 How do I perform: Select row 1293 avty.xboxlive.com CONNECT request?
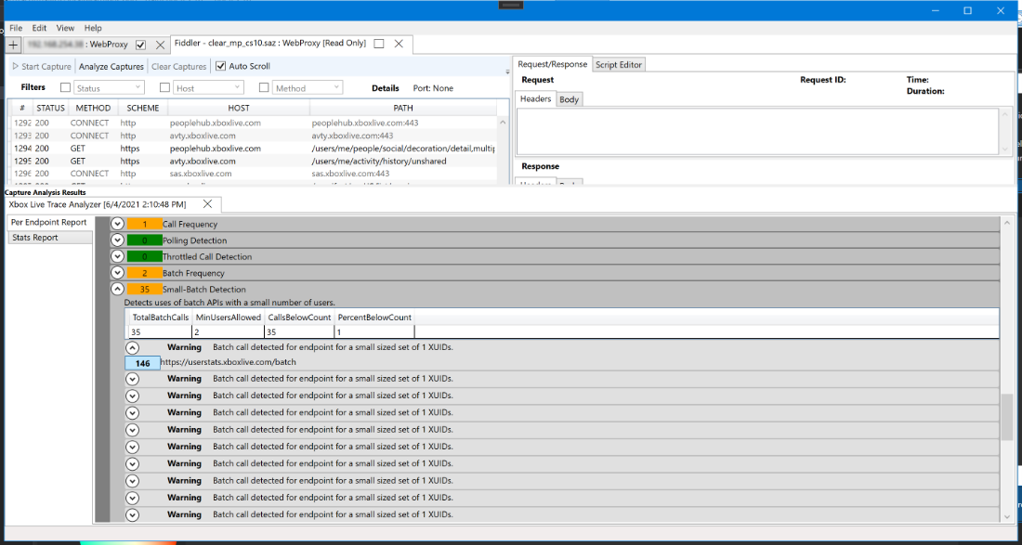point(255,136)
